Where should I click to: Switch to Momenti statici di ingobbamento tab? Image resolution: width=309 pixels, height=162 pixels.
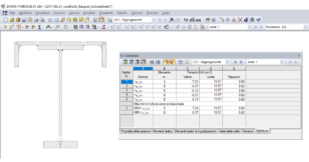[x=196, y=131]
